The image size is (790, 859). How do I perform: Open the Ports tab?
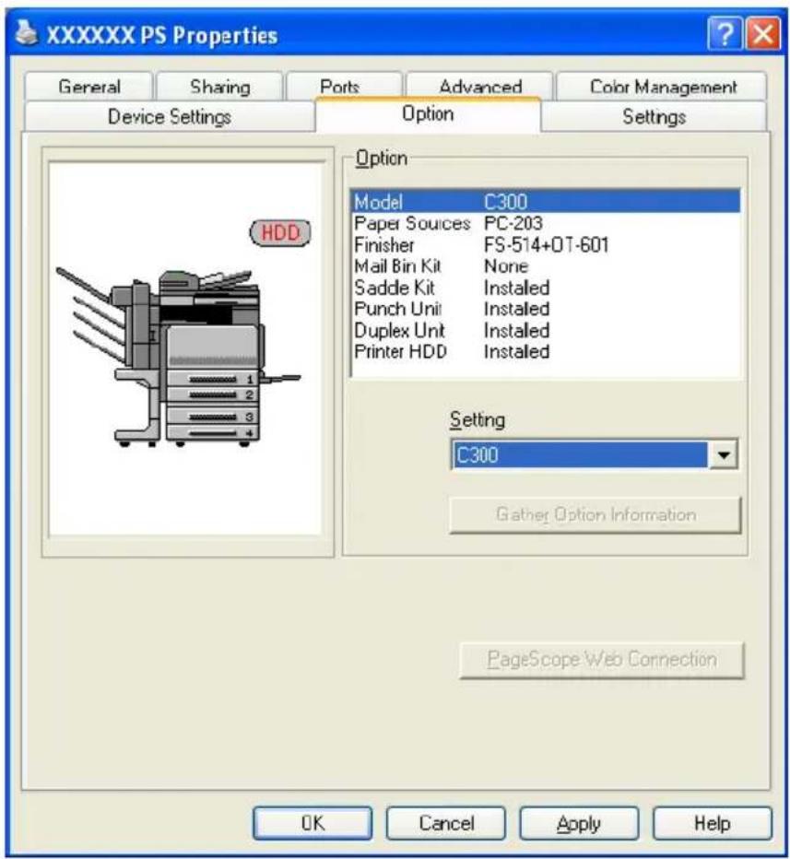[x=344, y=87]
